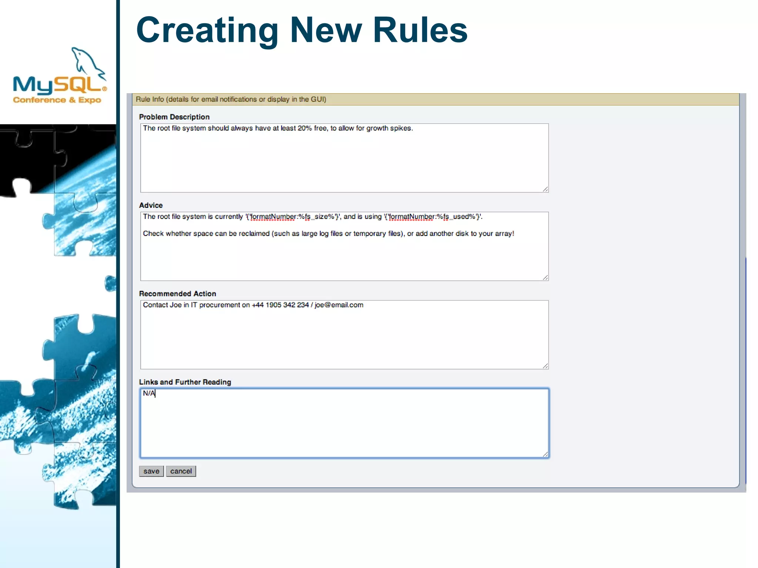The height and width of the screenshot is (568, 758).
Task: Click the joe@email.com text
Action: coord(339,305)
